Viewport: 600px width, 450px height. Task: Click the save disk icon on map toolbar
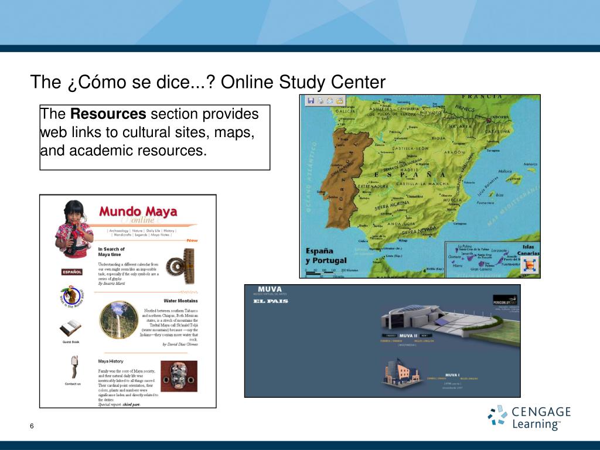311,101
